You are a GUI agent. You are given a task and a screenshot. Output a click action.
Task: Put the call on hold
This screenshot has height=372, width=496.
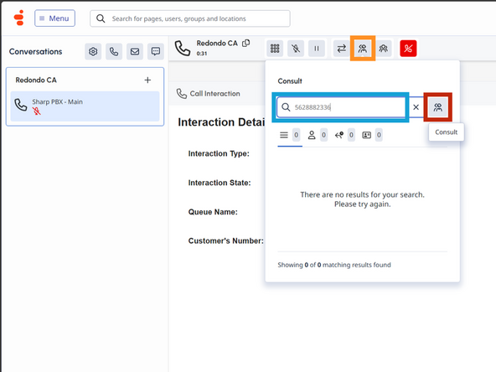(x=317, y=49)
